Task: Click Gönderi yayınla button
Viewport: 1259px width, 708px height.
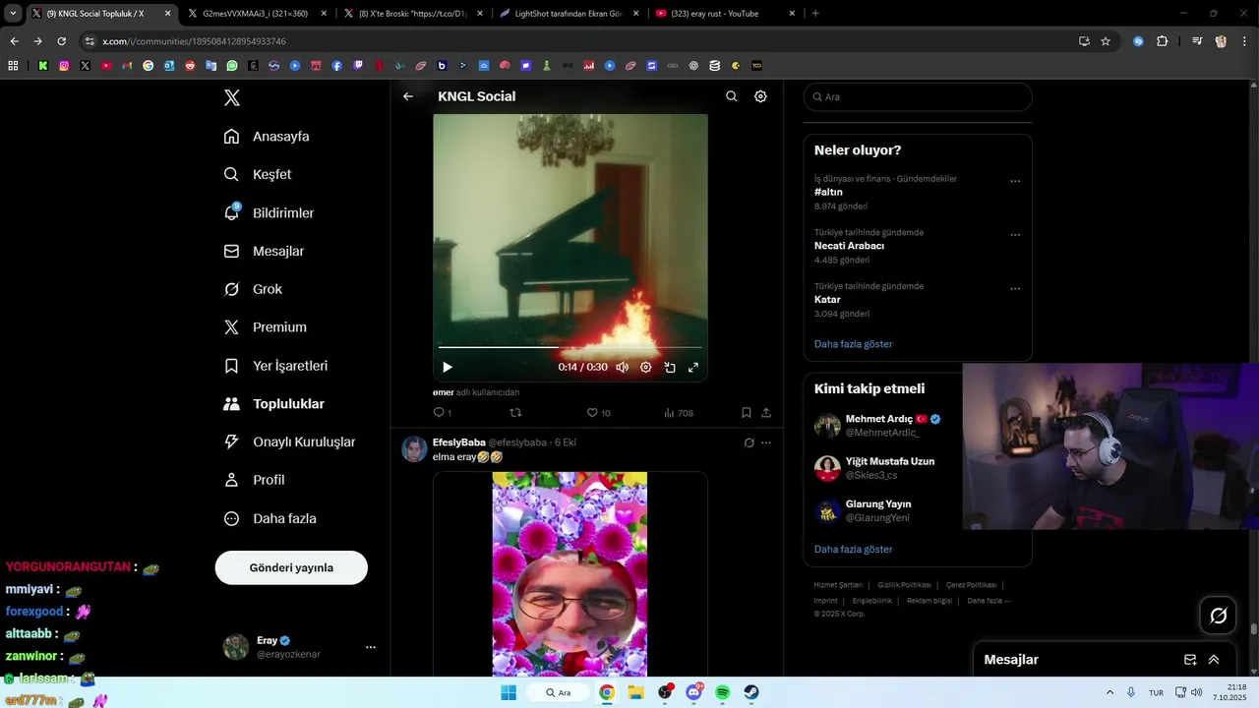Action: (291, 567)
